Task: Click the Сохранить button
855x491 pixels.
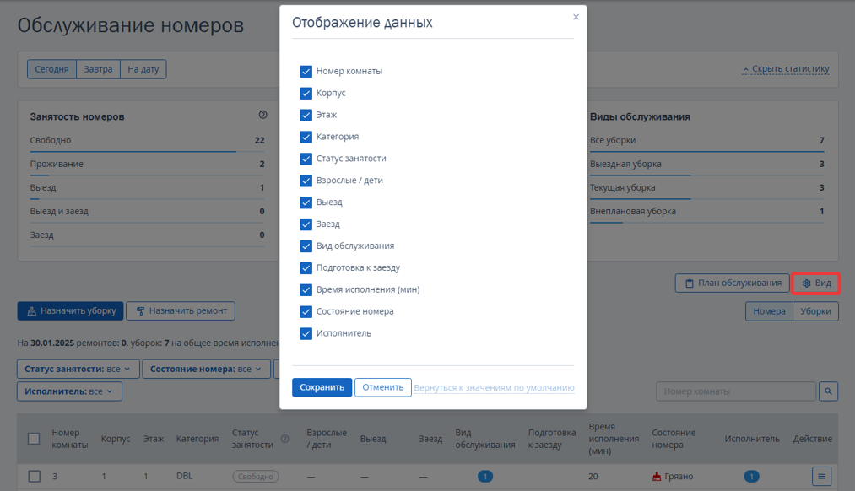Action: [322, 387]
